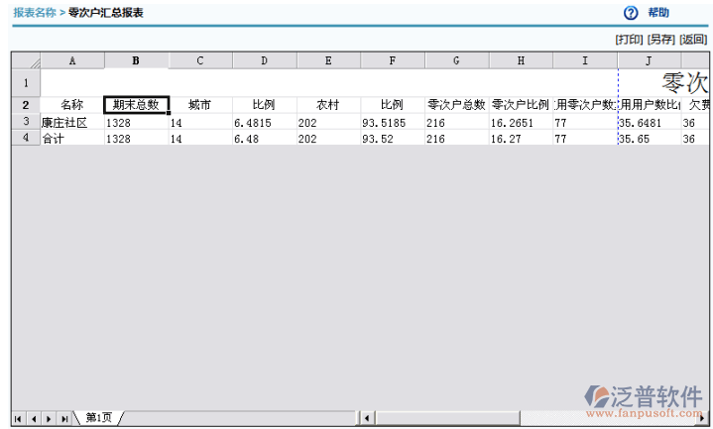This screenshot has height=429, width=713.
Task: Select column H header
Action: coord(521,60)
